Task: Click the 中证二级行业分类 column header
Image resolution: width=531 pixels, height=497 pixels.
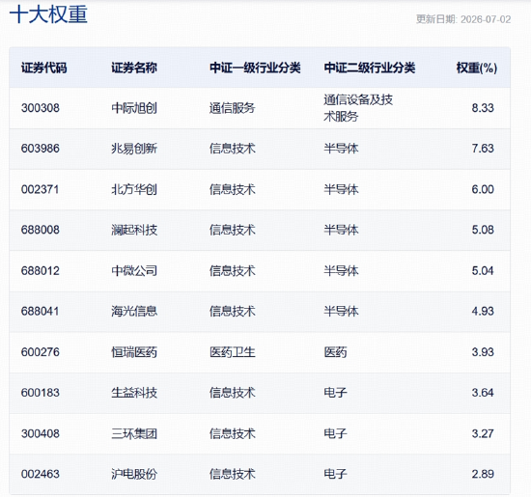Action: click(370, 68)
